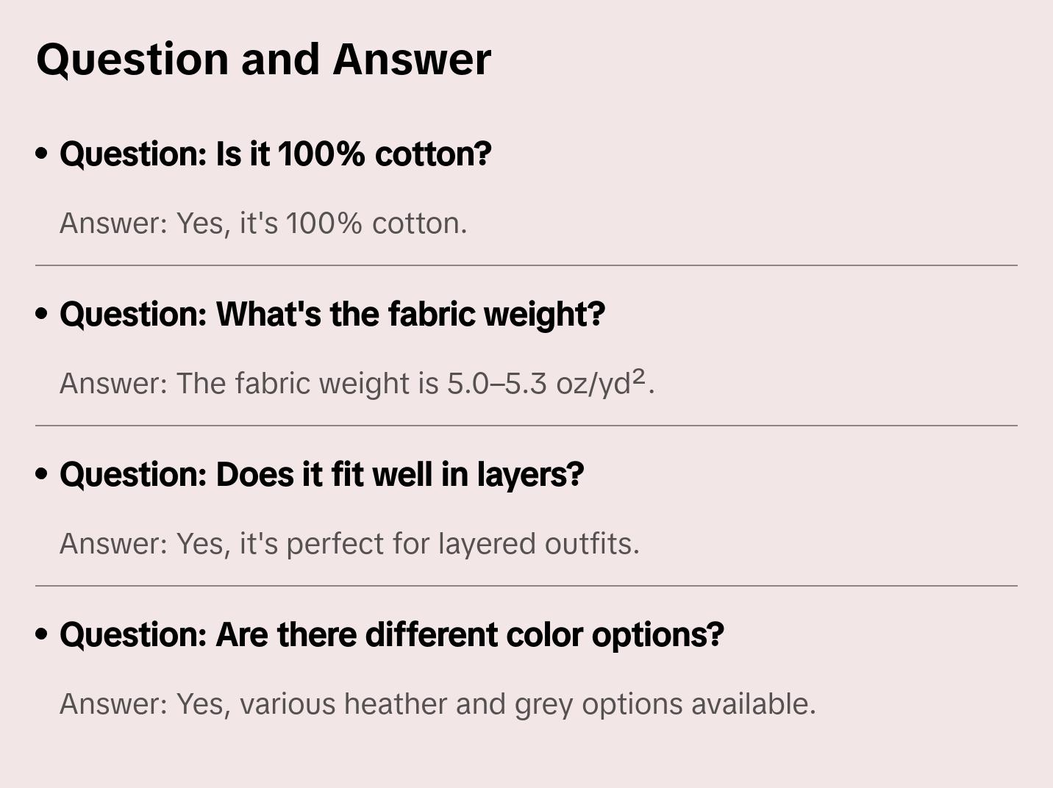The image size is (1053, 788).
Task: Click the divider line under the layered outfits answer
Action: click(526, 586)
